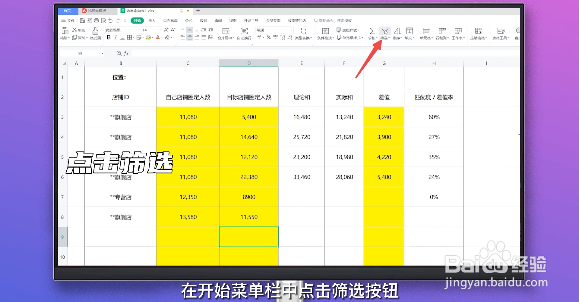Click the red font color A swatch
This screenshot has width=579, height=302.
[x=158, y=37]
